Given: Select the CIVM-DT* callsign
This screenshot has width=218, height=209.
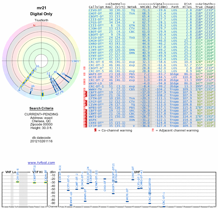Looking at the screenshot, I should pos(96,104).
